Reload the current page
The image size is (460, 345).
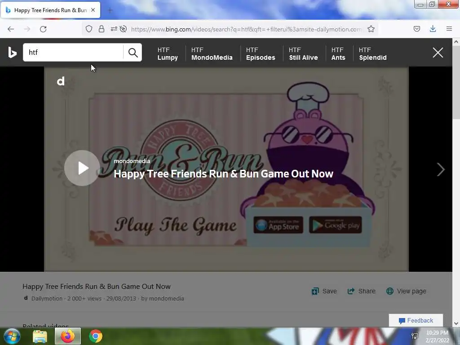click(x=43, y=29)
